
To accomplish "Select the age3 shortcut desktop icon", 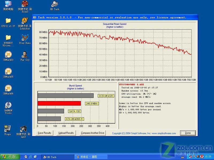I will 23,132.
